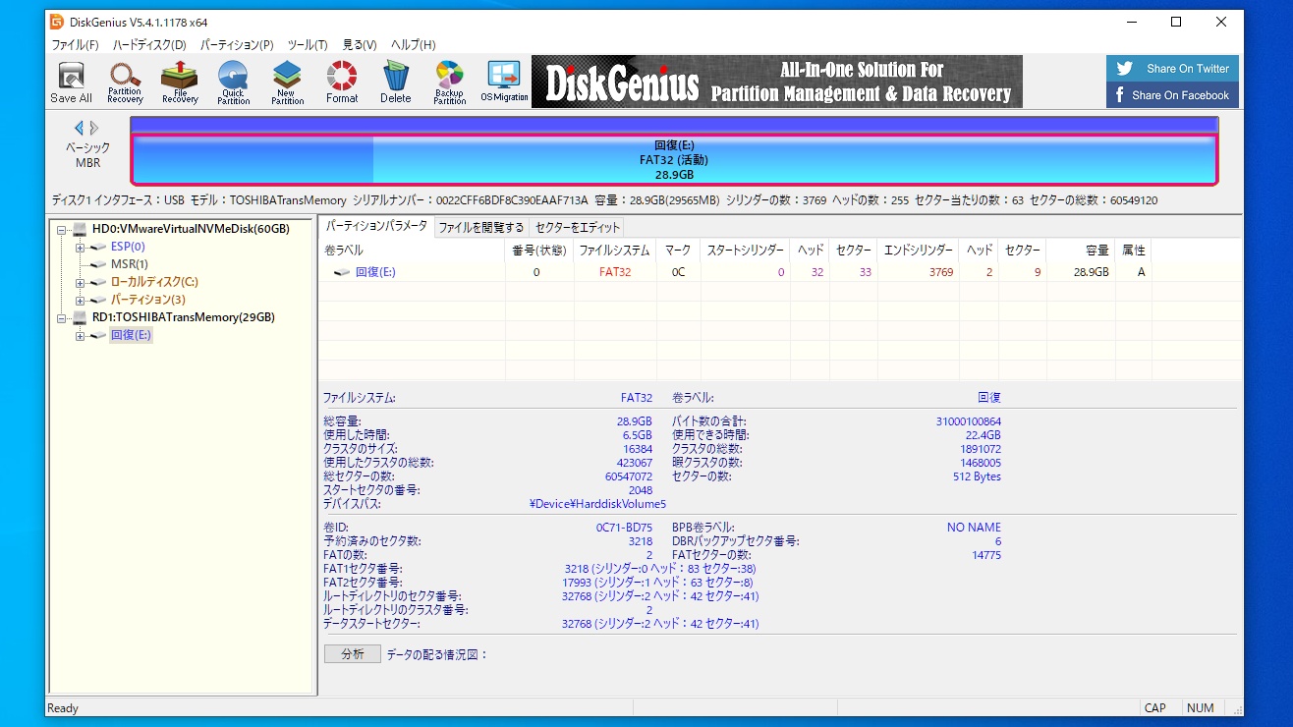Click the 巻ラベル column header
Image resolution: width=1293 pixels, height=727 pixels.
[x=412, y=251]
